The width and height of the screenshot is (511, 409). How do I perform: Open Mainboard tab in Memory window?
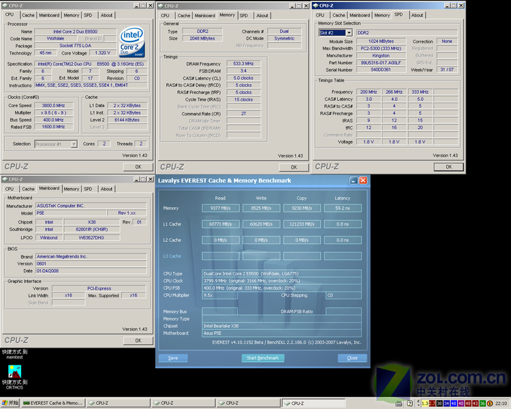204,16
